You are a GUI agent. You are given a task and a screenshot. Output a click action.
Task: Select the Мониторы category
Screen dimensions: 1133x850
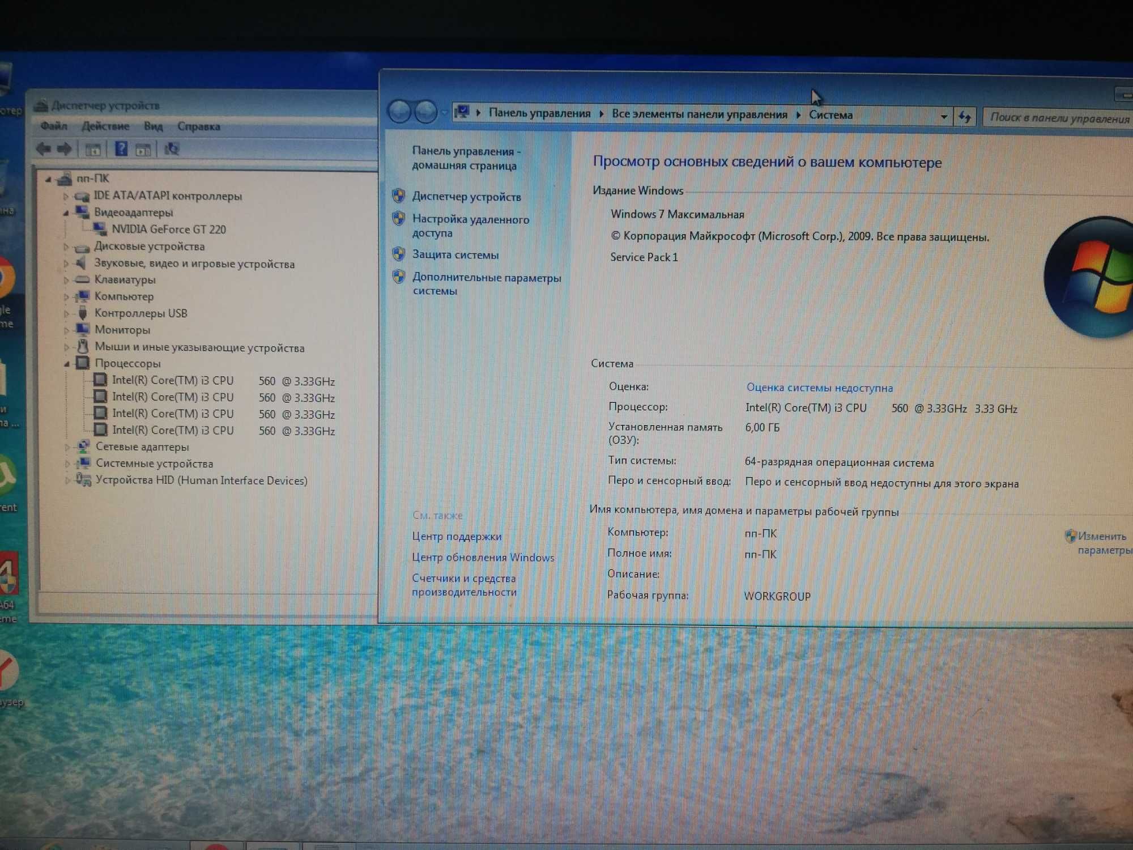coord(122,330)
